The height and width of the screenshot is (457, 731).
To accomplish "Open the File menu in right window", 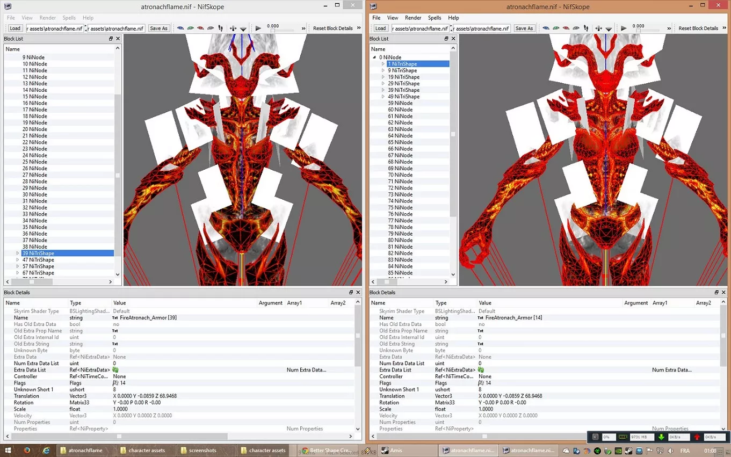I will point(377,18).
